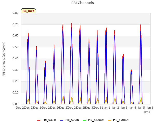Click the Jan 4 x-axis tick label
This screenshot has width=166, height=125.
point(133,108)
